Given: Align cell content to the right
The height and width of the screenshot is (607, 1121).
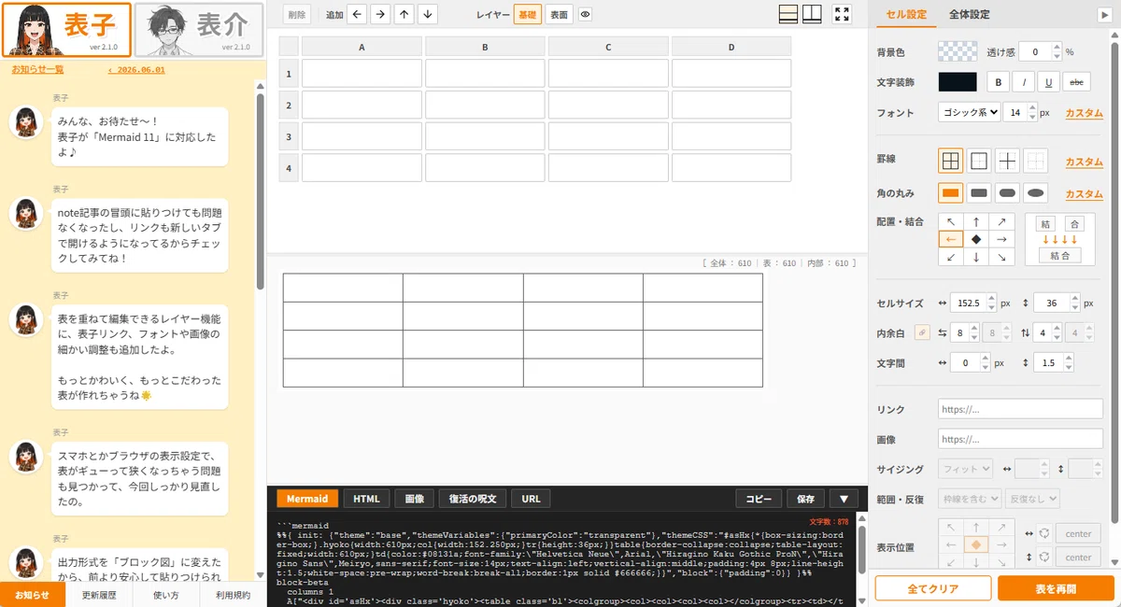Looking at the screenshot, I should [x=1001, y=239].
